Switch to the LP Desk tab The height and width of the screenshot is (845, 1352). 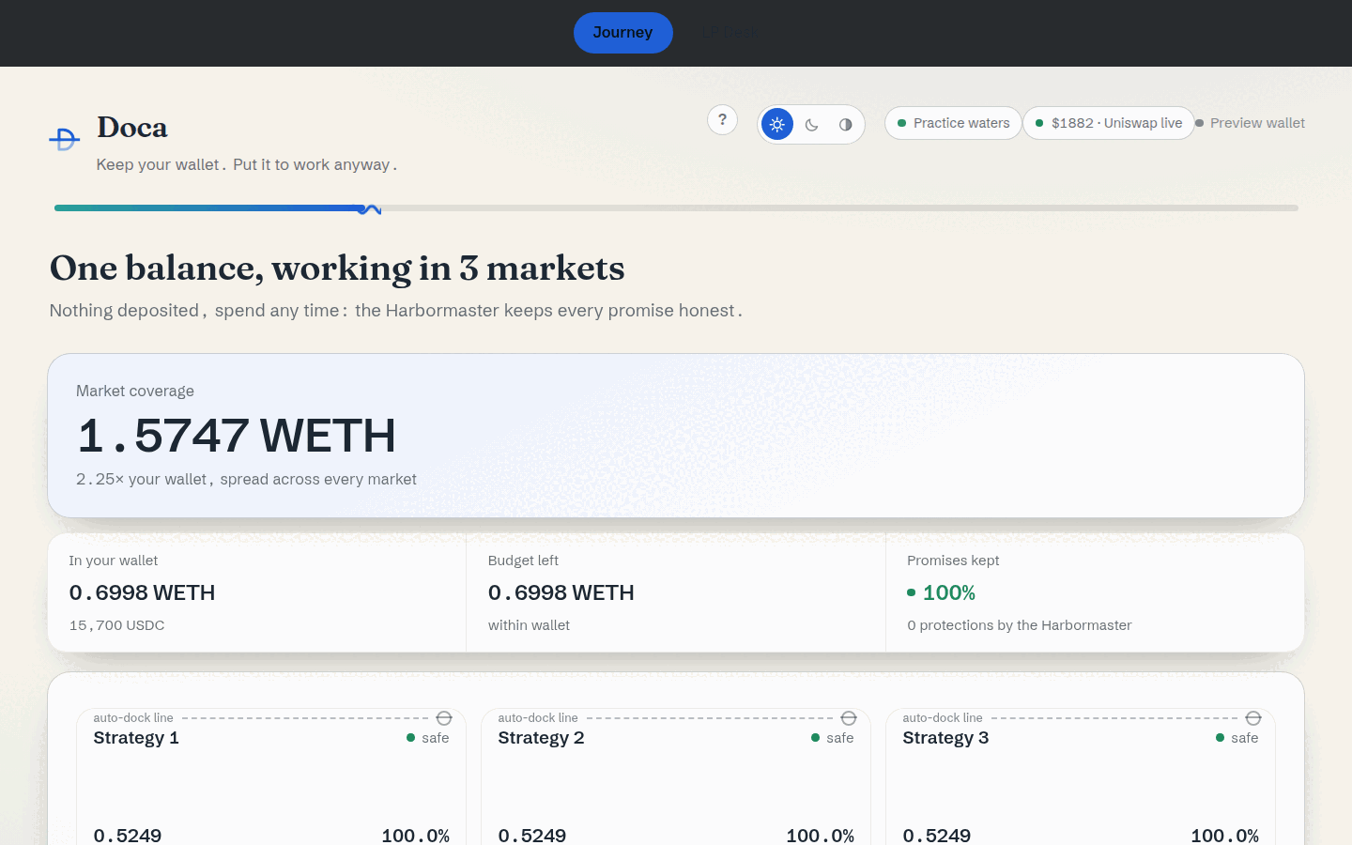pyautogui.click(x=730, y=33)
